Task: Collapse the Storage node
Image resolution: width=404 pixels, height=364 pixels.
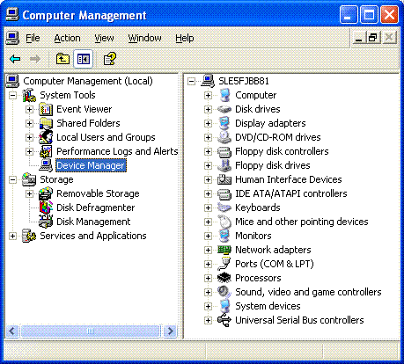Action: [12, 179]
